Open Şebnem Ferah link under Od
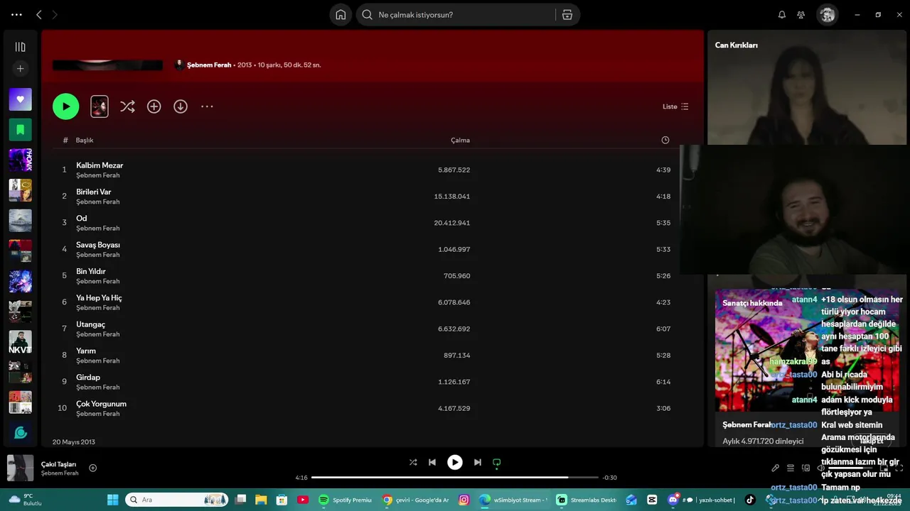This screenshot has width=910, height=511. pos(98,229)
